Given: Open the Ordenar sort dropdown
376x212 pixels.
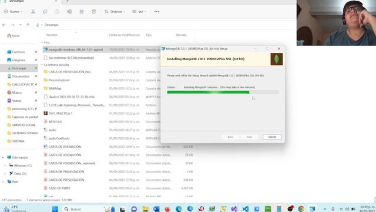Looking at the screenshot, I should [x=115, y=12].
